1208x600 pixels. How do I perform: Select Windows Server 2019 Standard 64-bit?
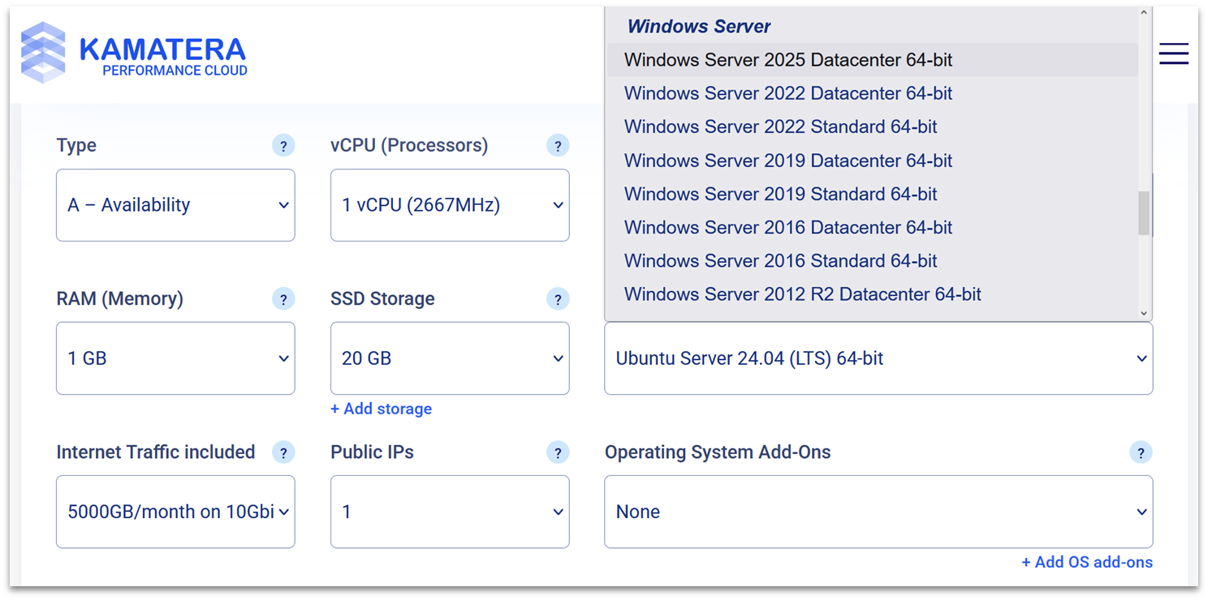pos(872,194)
